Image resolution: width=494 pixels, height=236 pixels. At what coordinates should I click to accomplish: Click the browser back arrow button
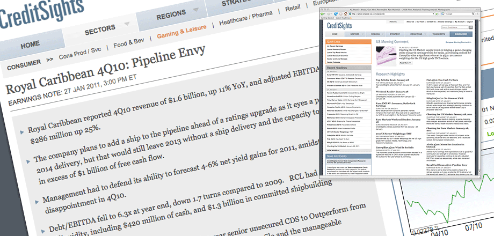click(322, 14)
